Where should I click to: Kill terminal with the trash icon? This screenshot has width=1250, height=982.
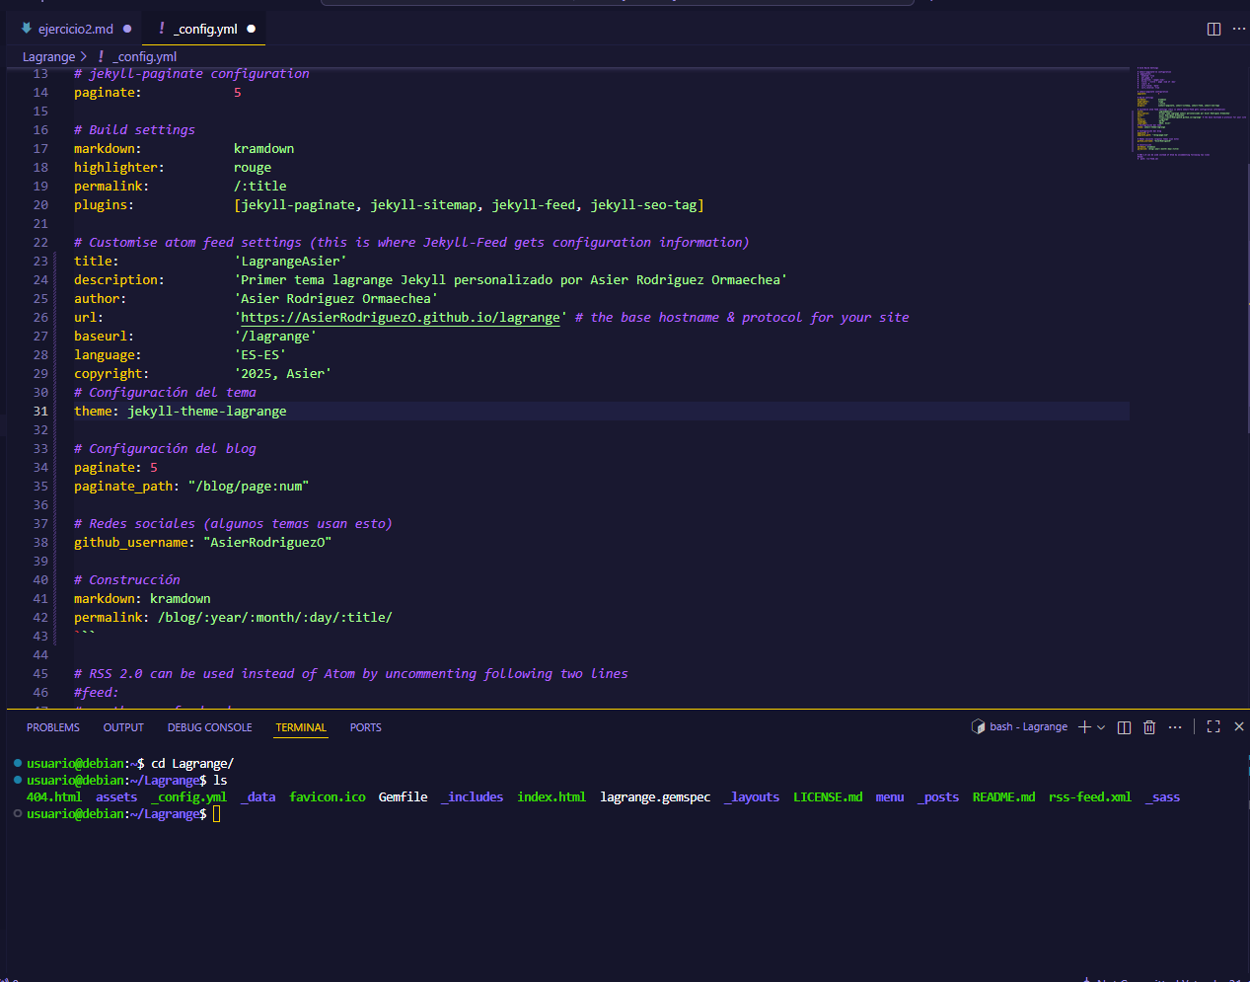[x=1149, y=727]
